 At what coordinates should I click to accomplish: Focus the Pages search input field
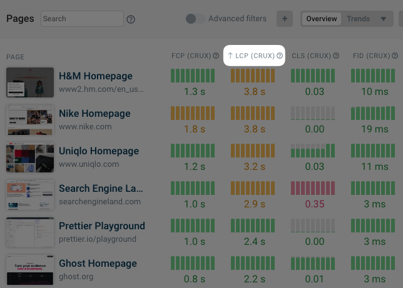click(82, 19)
